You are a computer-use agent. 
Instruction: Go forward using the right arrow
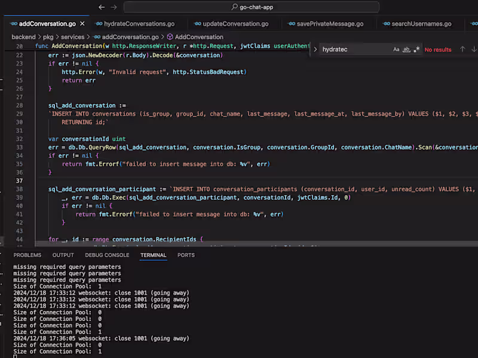tap(114, 7)
